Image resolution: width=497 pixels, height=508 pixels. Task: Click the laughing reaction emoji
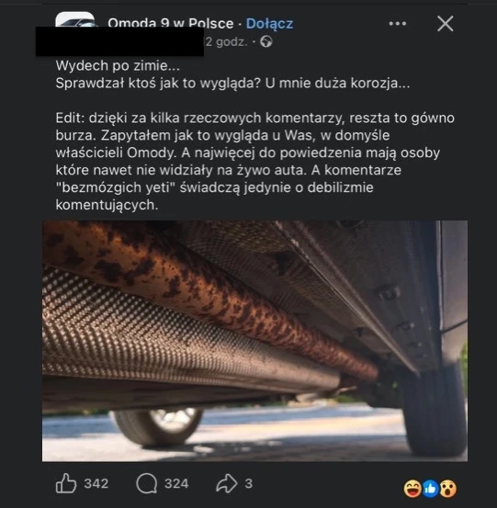coord(412,489)
